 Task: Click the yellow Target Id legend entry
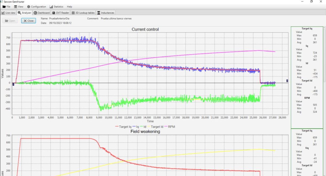pyautogui.click(x=156, y=126)
